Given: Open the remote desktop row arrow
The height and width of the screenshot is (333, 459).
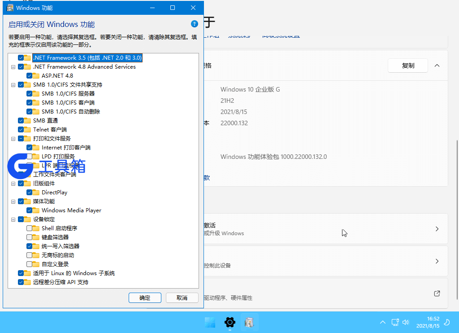Looking at the screenshot, I should point(437,261).
